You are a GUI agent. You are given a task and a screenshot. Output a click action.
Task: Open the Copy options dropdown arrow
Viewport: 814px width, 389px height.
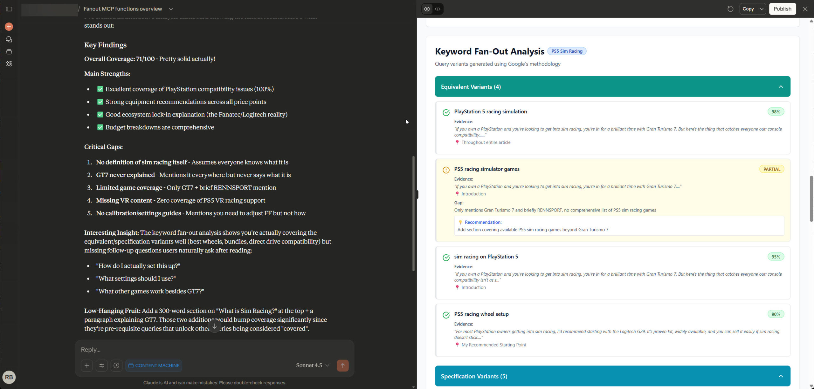[762, 9]
